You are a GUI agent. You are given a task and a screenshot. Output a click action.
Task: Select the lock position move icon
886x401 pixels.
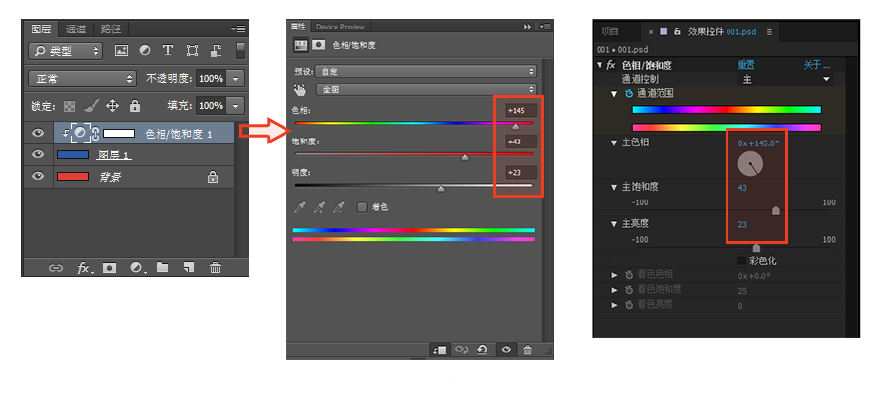pos(112,106)
